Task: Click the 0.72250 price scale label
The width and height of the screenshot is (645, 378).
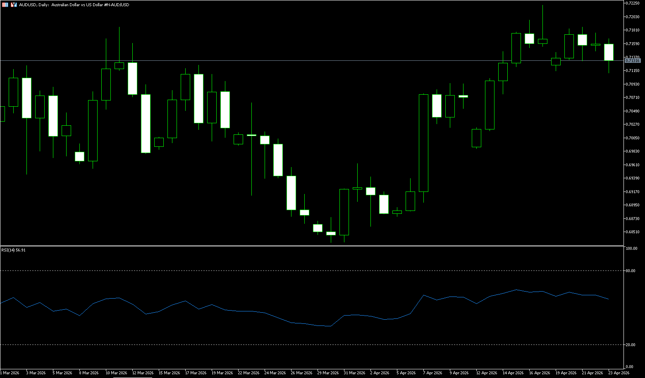Action: tap(633, 3)
